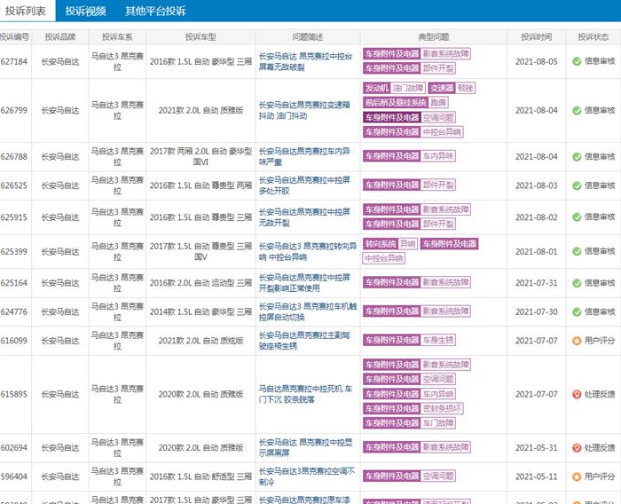The height and width of the screenshot is (504, 621).
Task: Click the 车门故障 tag in row 615895
Action: click(x=409, y=423)
